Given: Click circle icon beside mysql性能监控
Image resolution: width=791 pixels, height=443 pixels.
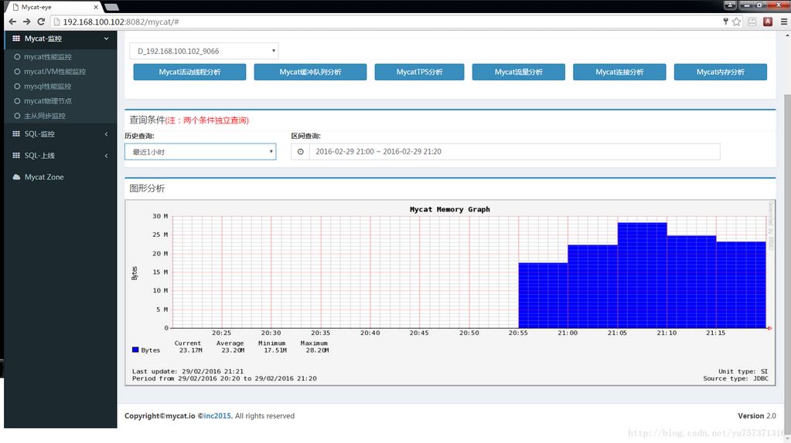Looking at the screenshot, I should [x=17, y=86].
